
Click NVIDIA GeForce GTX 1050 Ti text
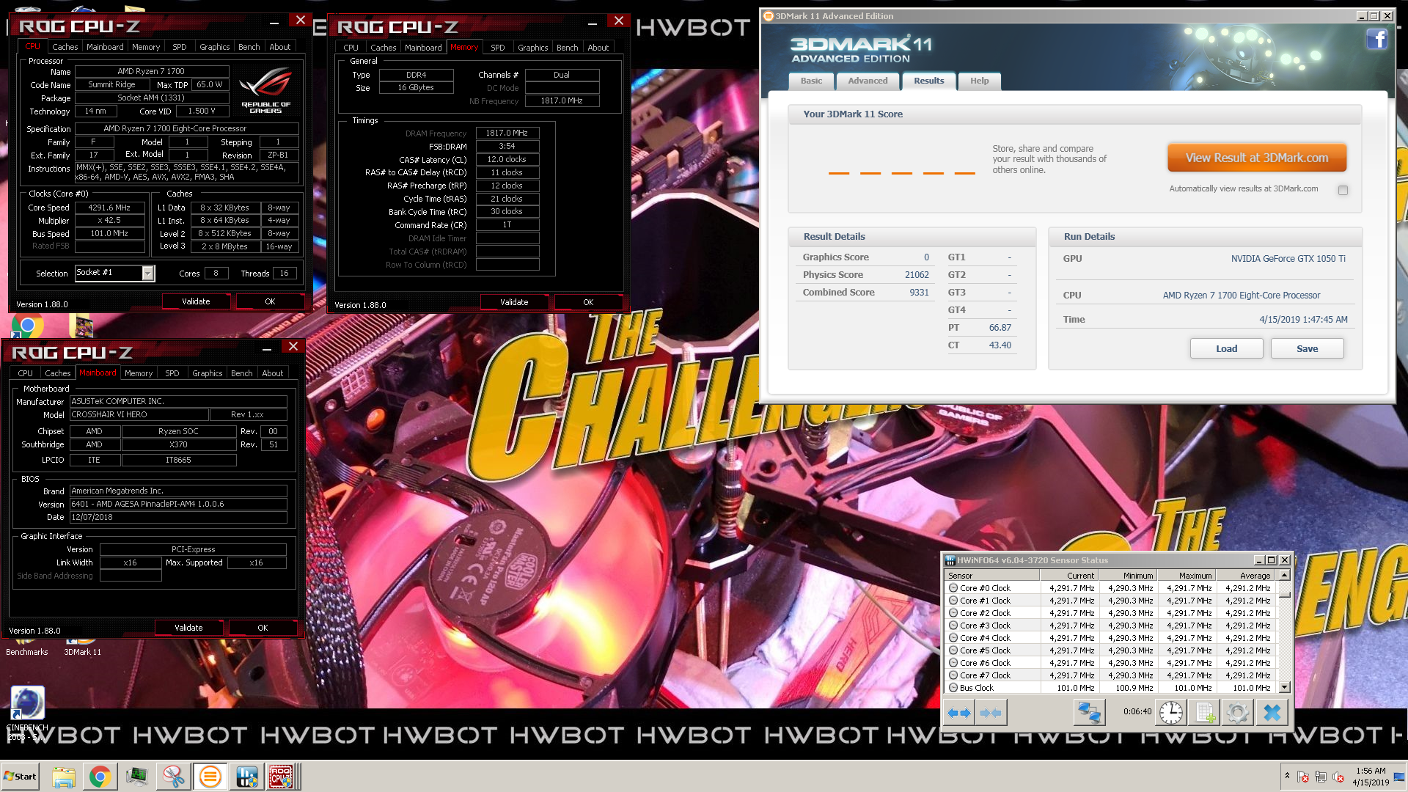click(1288, 259)
